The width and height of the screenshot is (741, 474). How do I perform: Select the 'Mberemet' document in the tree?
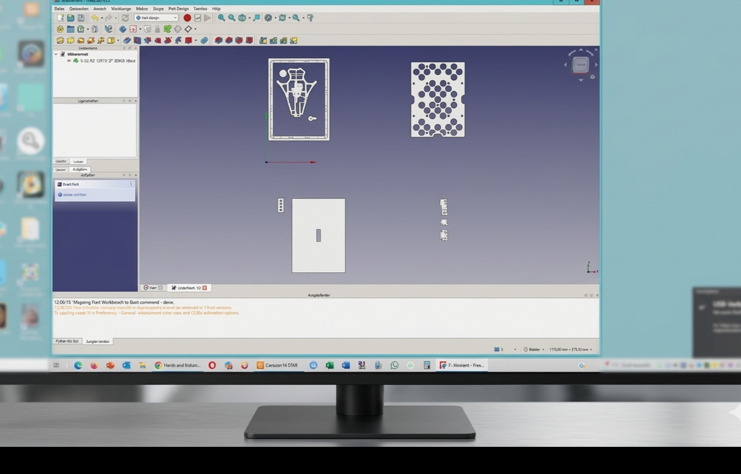[x=77, y=54]
